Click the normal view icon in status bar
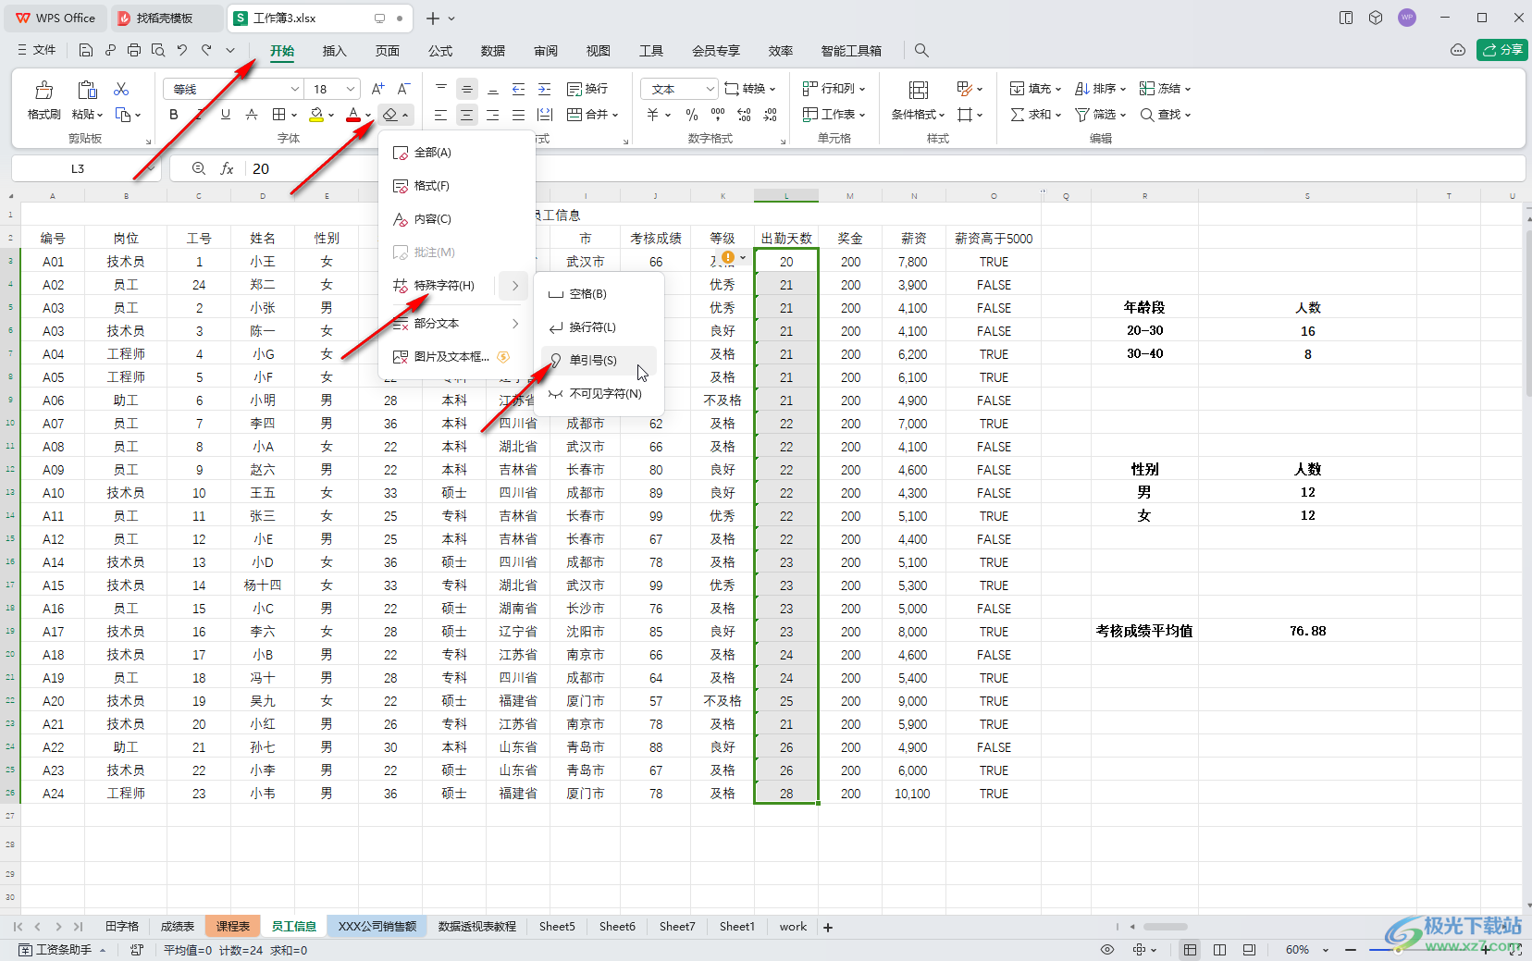Screen dimensions: 1532x961 pyautogui.click(x=1190, y=950)
